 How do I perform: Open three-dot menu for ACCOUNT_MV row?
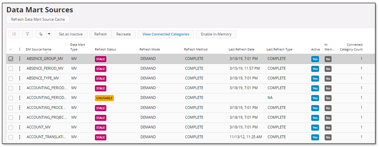click(x=20, y=127)
